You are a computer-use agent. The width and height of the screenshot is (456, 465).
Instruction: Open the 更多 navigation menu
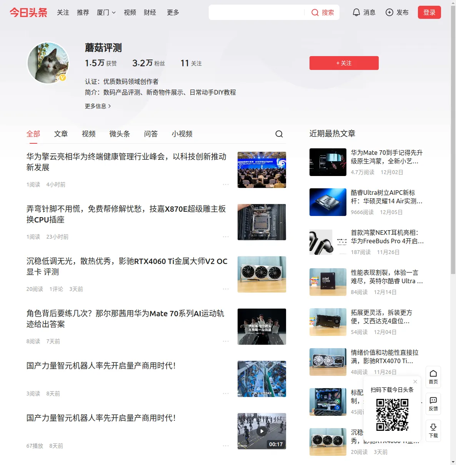pos(173,12)
